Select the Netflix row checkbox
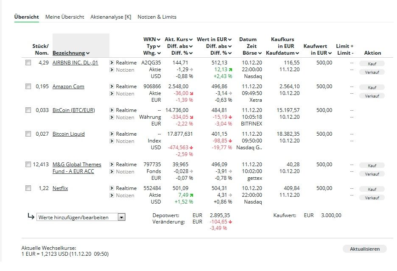Screen dimensions: 397x271 28,188
